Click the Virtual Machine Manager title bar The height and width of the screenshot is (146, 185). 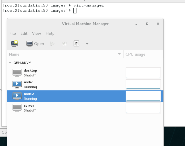[85, 24]
